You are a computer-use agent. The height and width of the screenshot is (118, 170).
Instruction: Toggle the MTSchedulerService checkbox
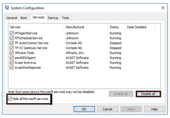tap(12, 38)
